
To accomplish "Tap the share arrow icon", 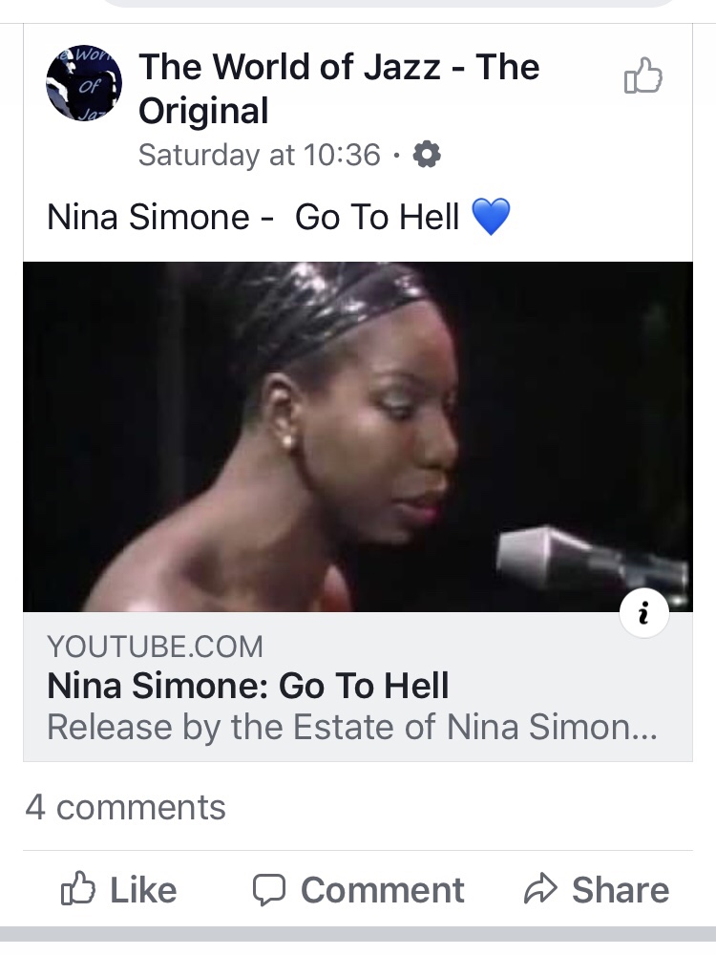I will [540, 890].
